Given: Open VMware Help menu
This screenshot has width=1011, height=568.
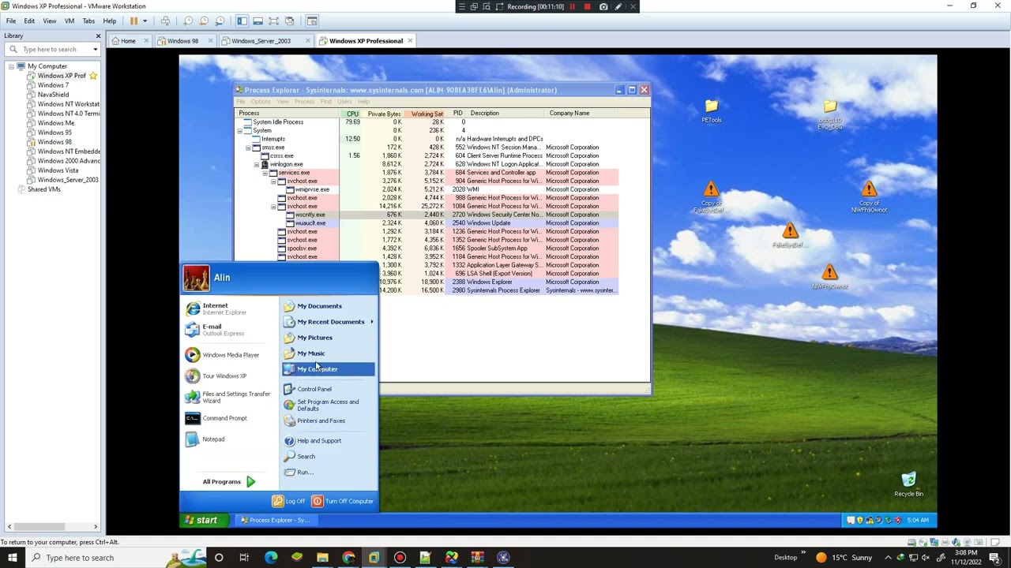Looking at the screenshot, I should click(x=110, y=21).
